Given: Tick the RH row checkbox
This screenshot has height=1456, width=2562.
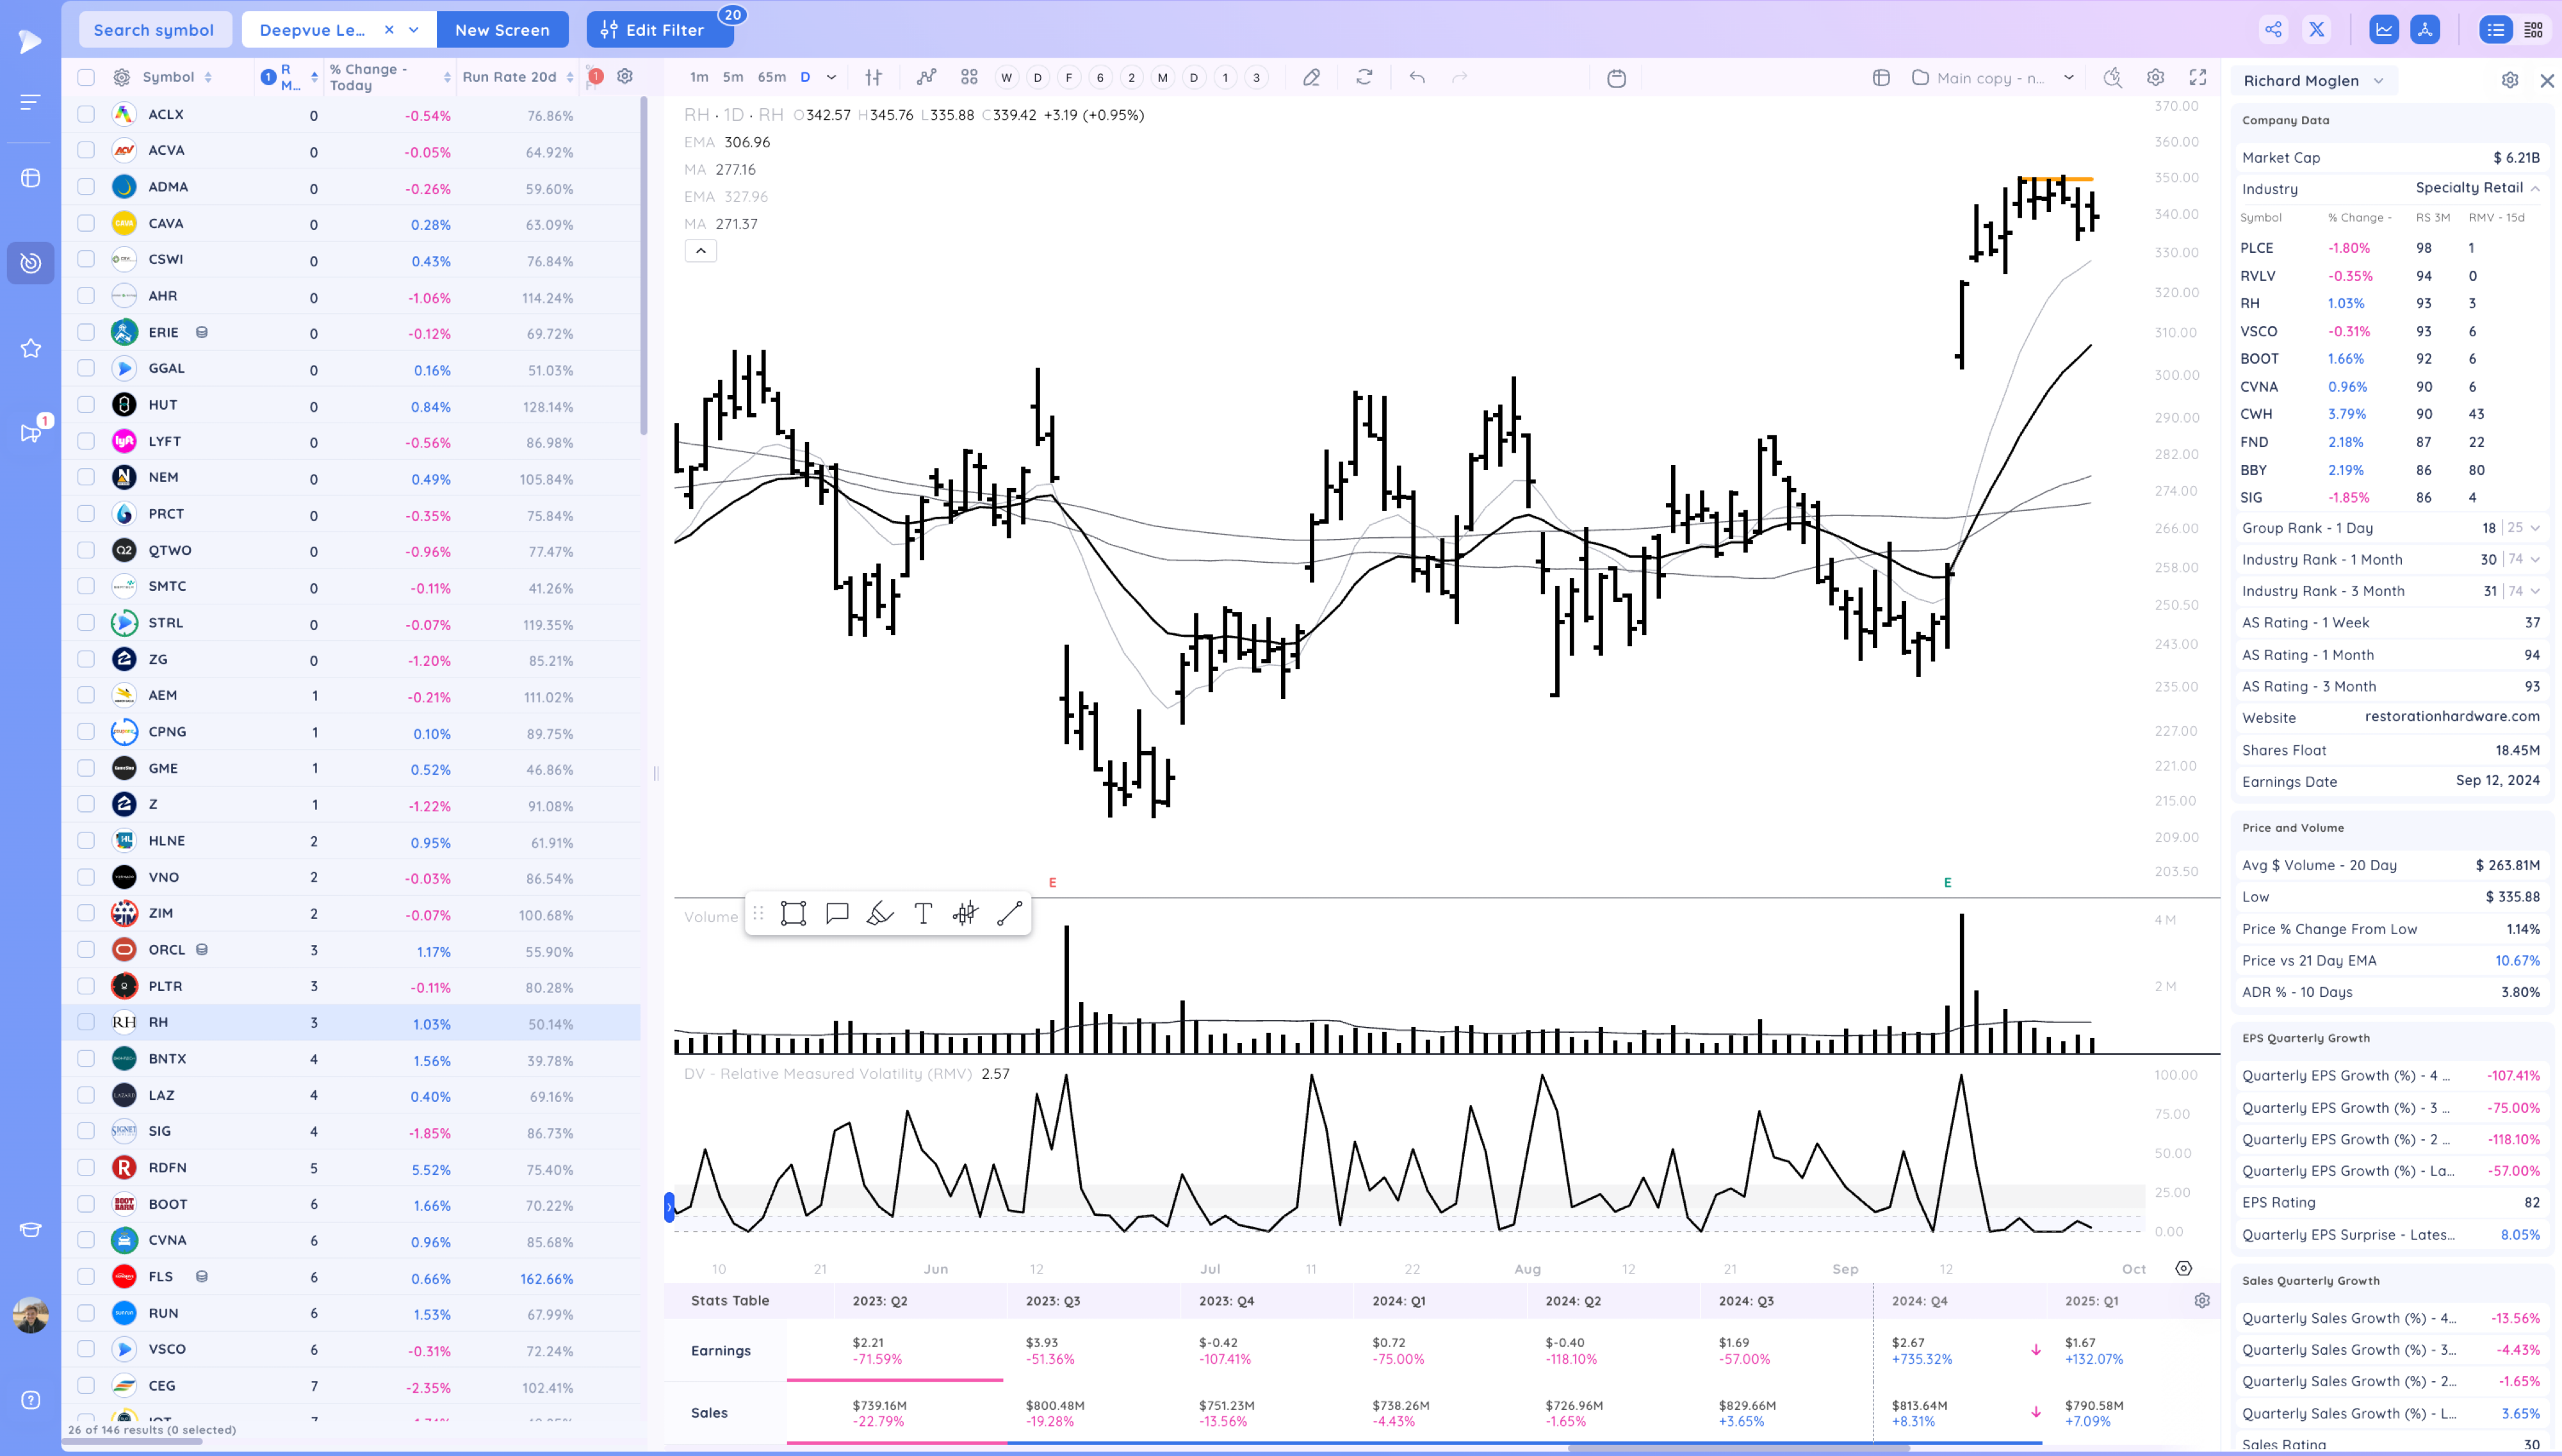Looking at the screenshot, I should point(86,1022).
